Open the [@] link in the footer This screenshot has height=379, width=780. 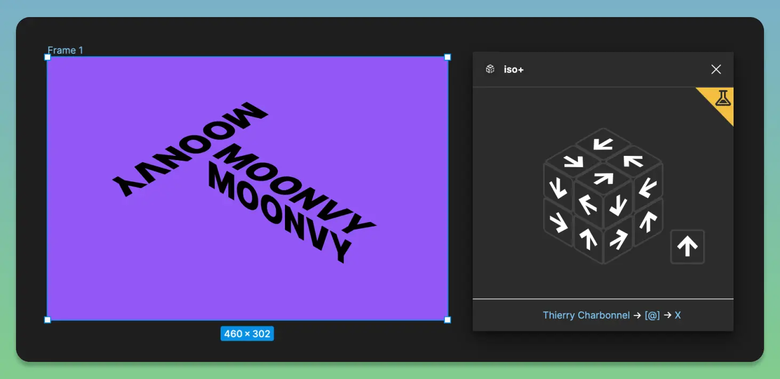(x=652, y=315)
